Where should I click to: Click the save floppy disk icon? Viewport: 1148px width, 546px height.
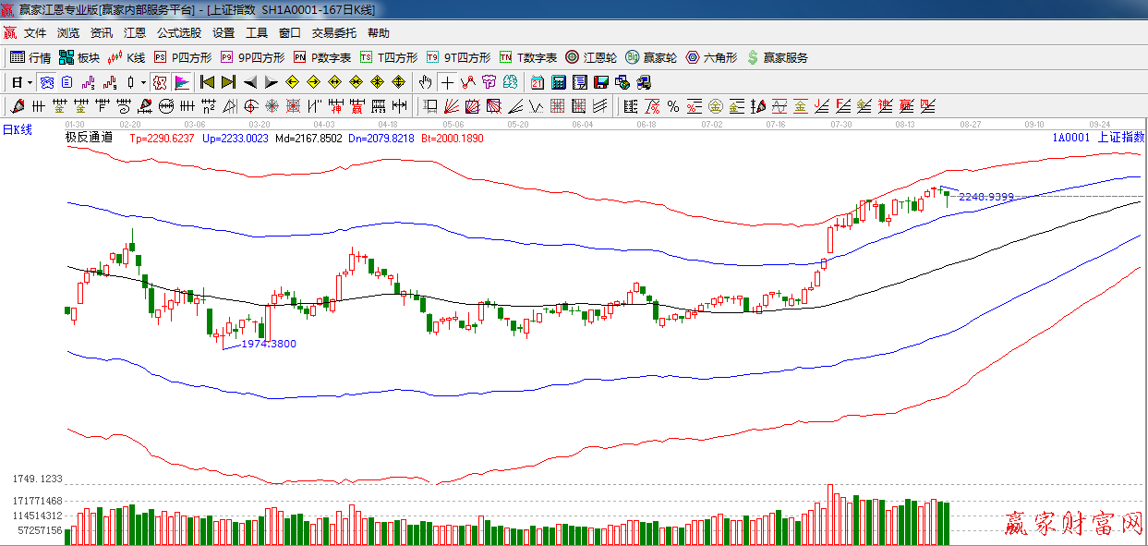tap(601, 82)
